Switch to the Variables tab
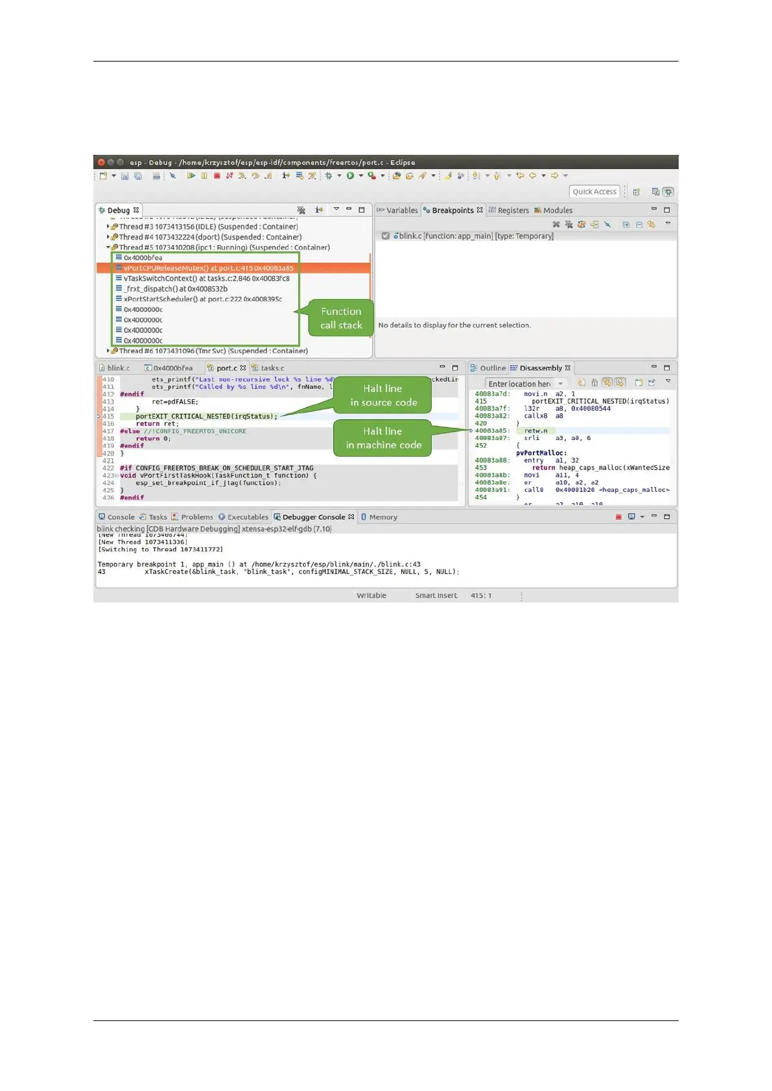Image resolution: width=772 pixels, height=1091 pixels. point(397,210)
